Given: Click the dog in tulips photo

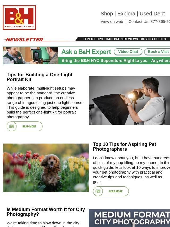Looking at the screenshot, I should point(46,168).
